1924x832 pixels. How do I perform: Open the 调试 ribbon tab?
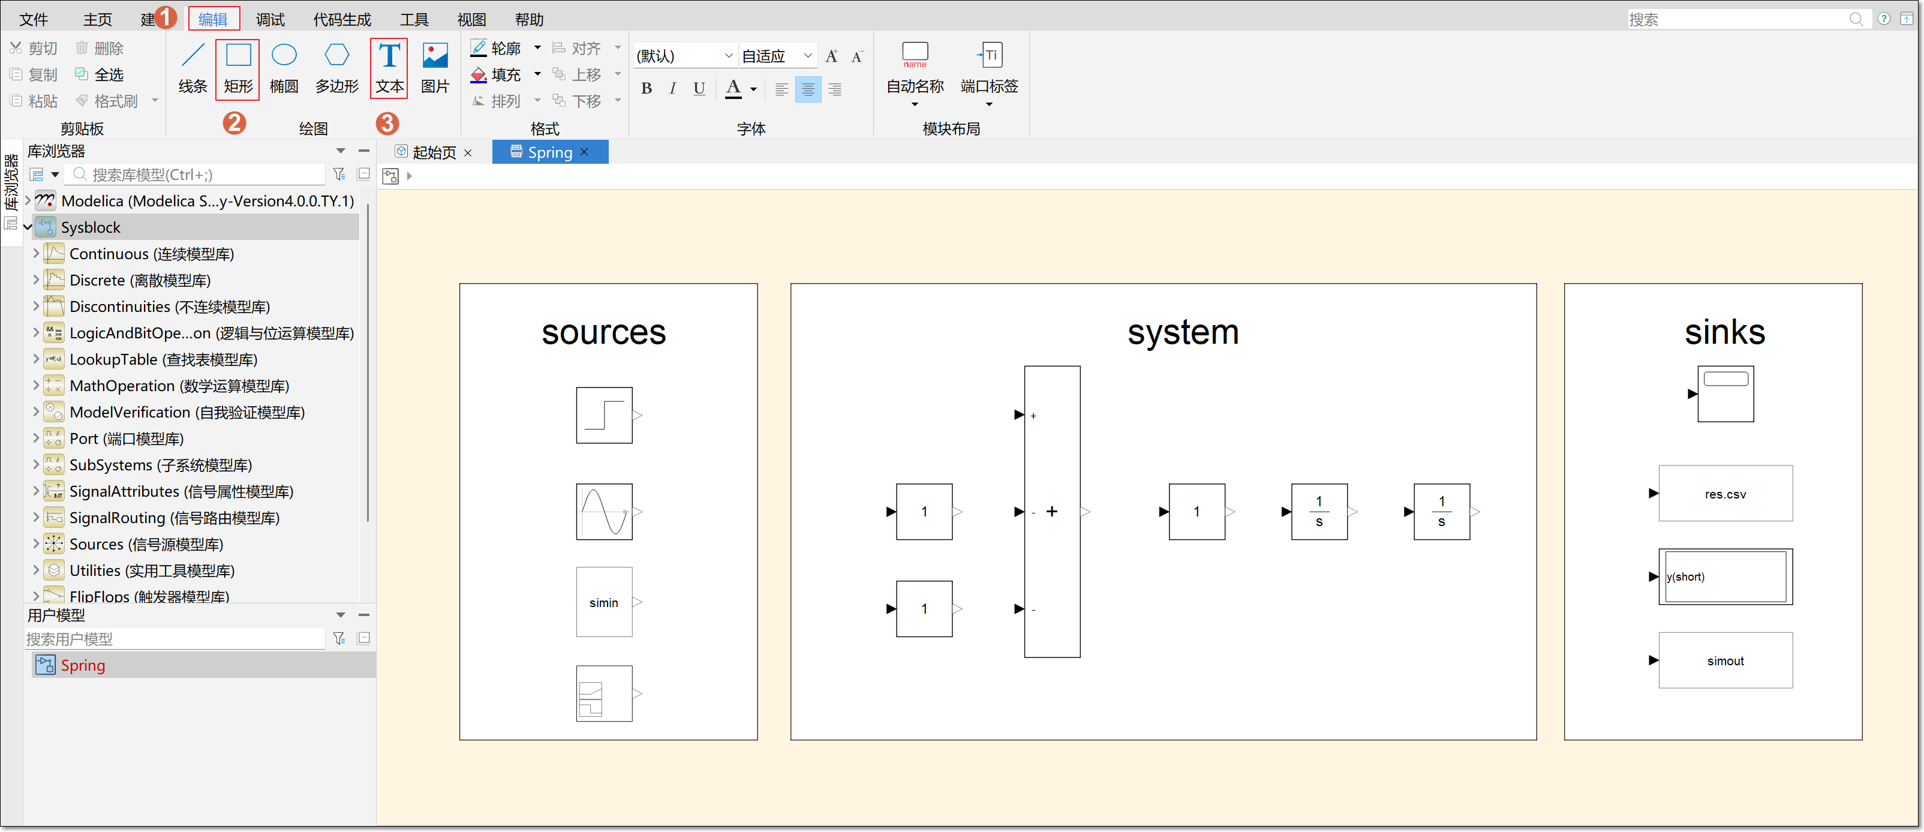coord(270,19)
